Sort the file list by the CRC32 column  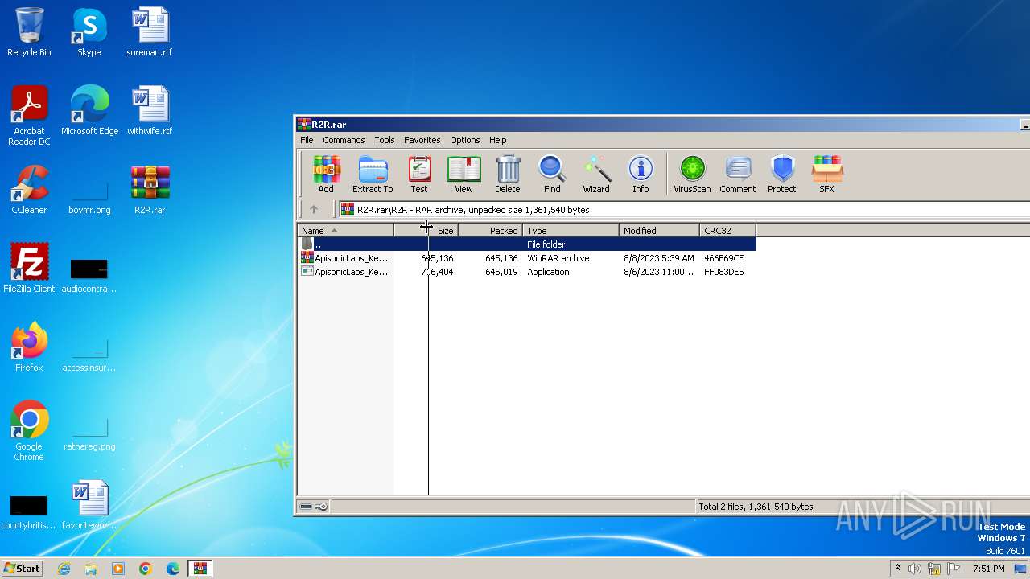[x=727, y=231]
